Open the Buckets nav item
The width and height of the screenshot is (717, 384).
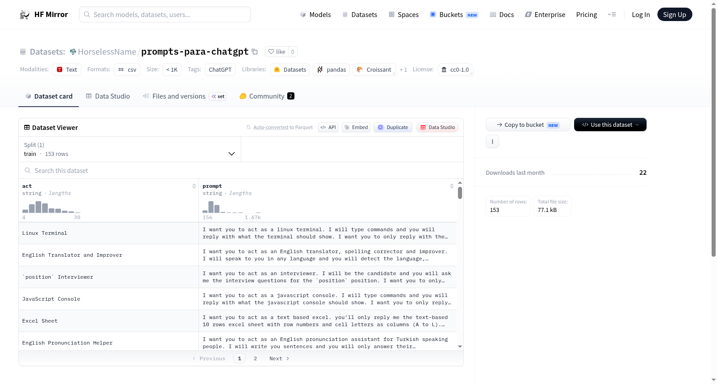click(454, 14)
